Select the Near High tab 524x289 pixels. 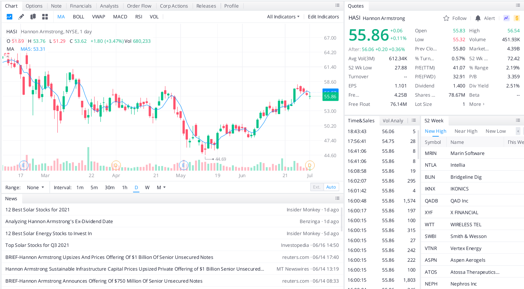(x=466, y=131)
